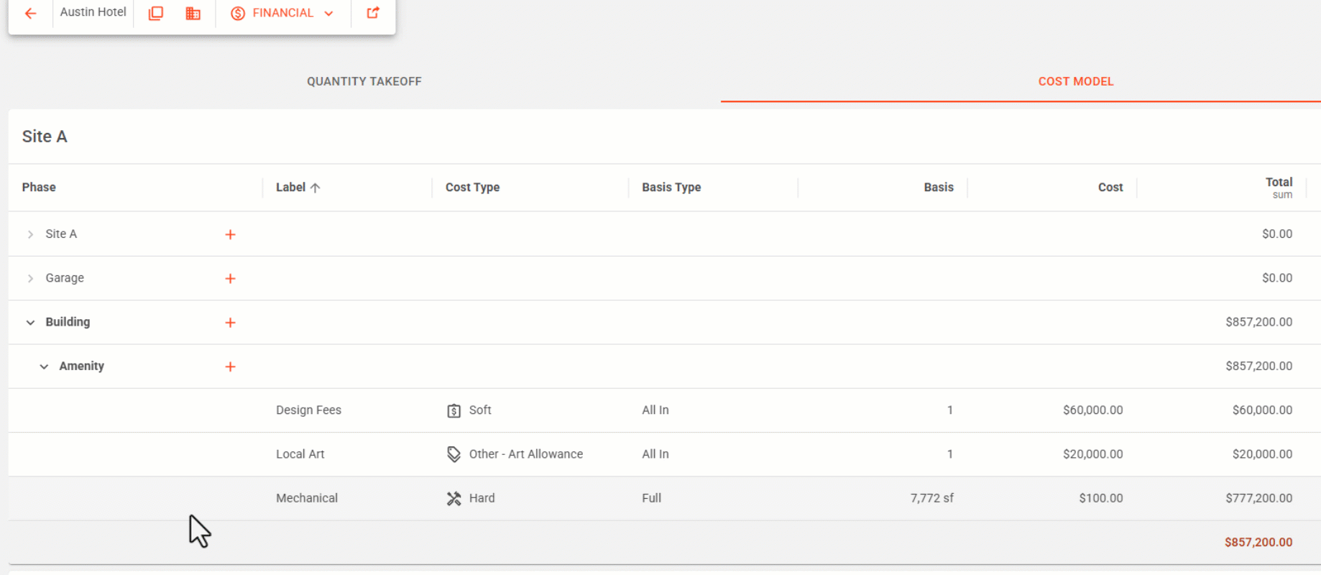
Task: Click the copy pages icon beside Austin Hotel
Action: (x=155, y=13)
